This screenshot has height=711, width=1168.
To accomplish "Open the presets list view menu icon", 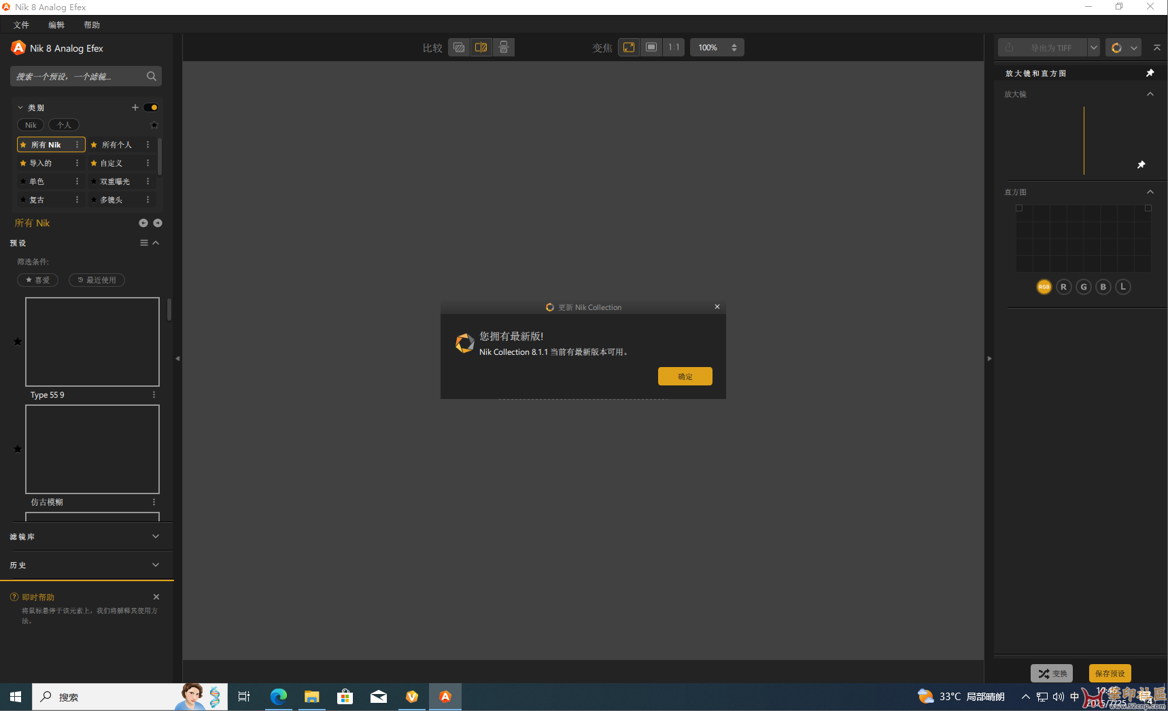I will tap(144, 243).
